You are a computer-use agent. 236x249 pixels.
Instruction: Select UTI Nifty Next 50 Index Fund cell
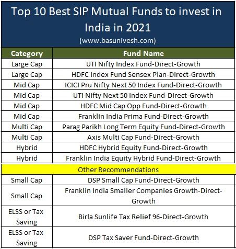[144, 95]
